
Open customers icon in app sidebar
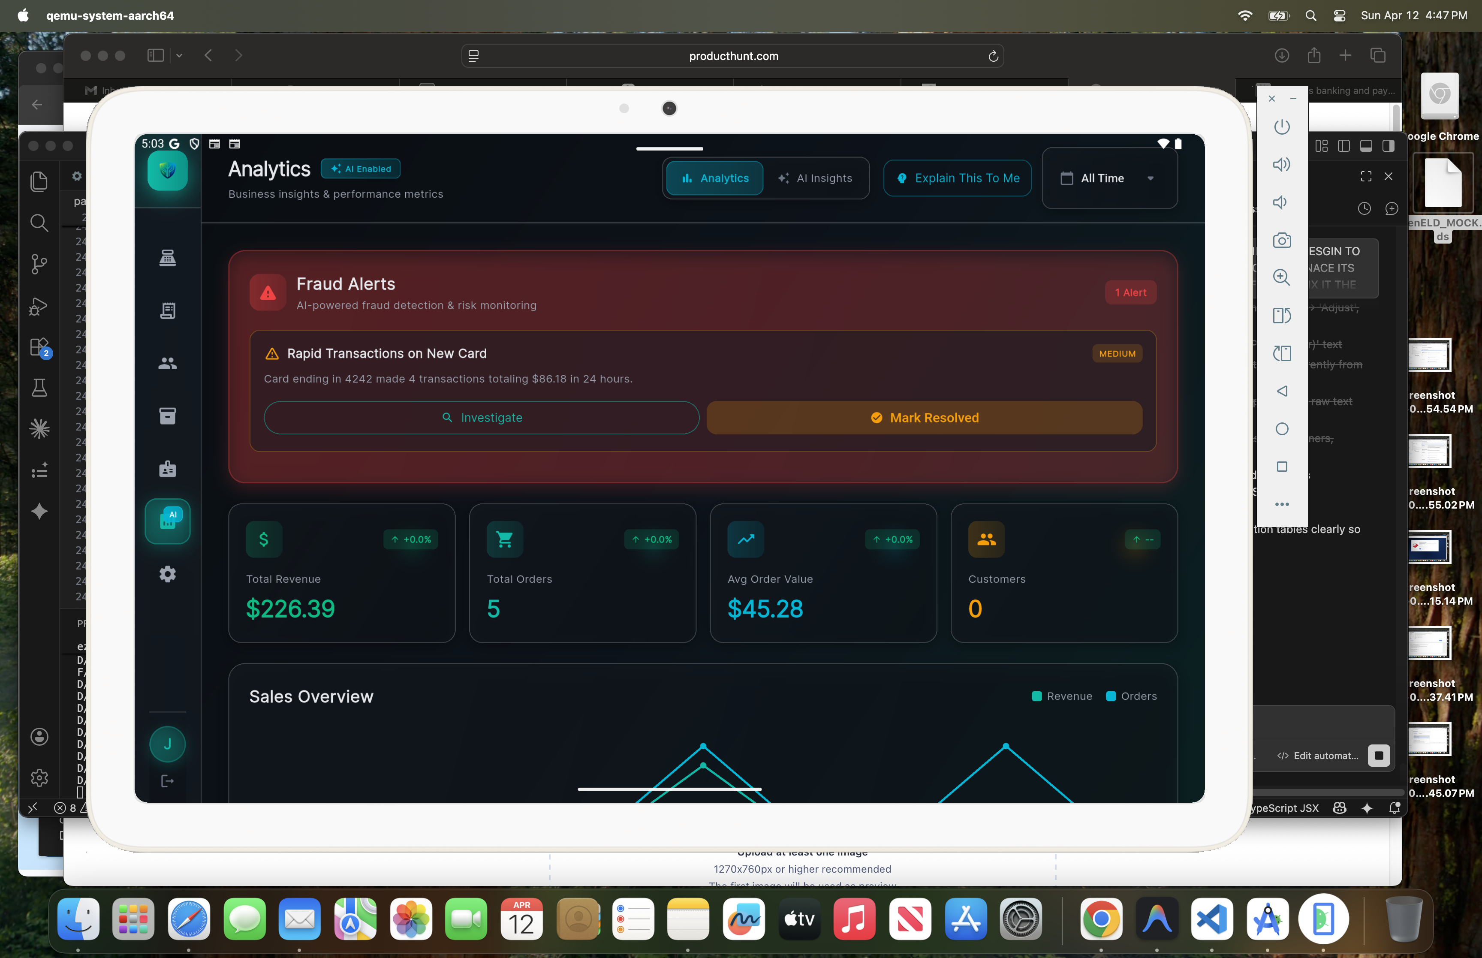tap(167, 363)
